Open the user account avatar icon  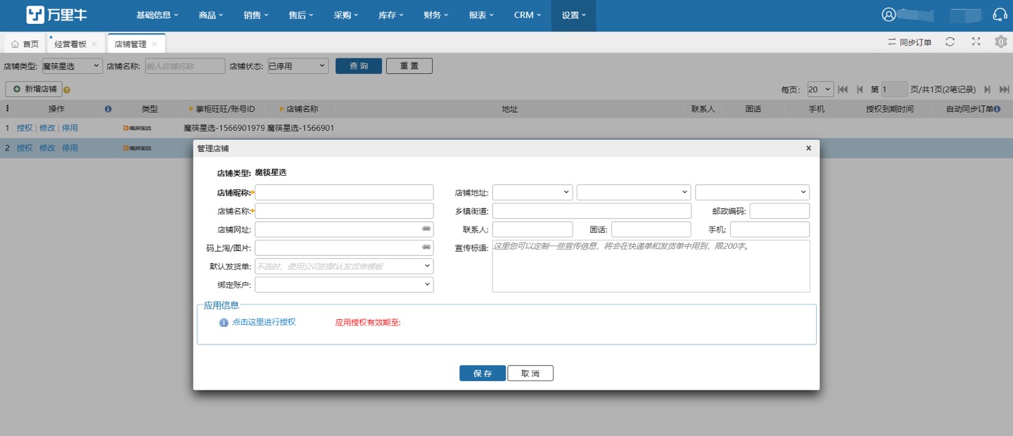[888, 15]
